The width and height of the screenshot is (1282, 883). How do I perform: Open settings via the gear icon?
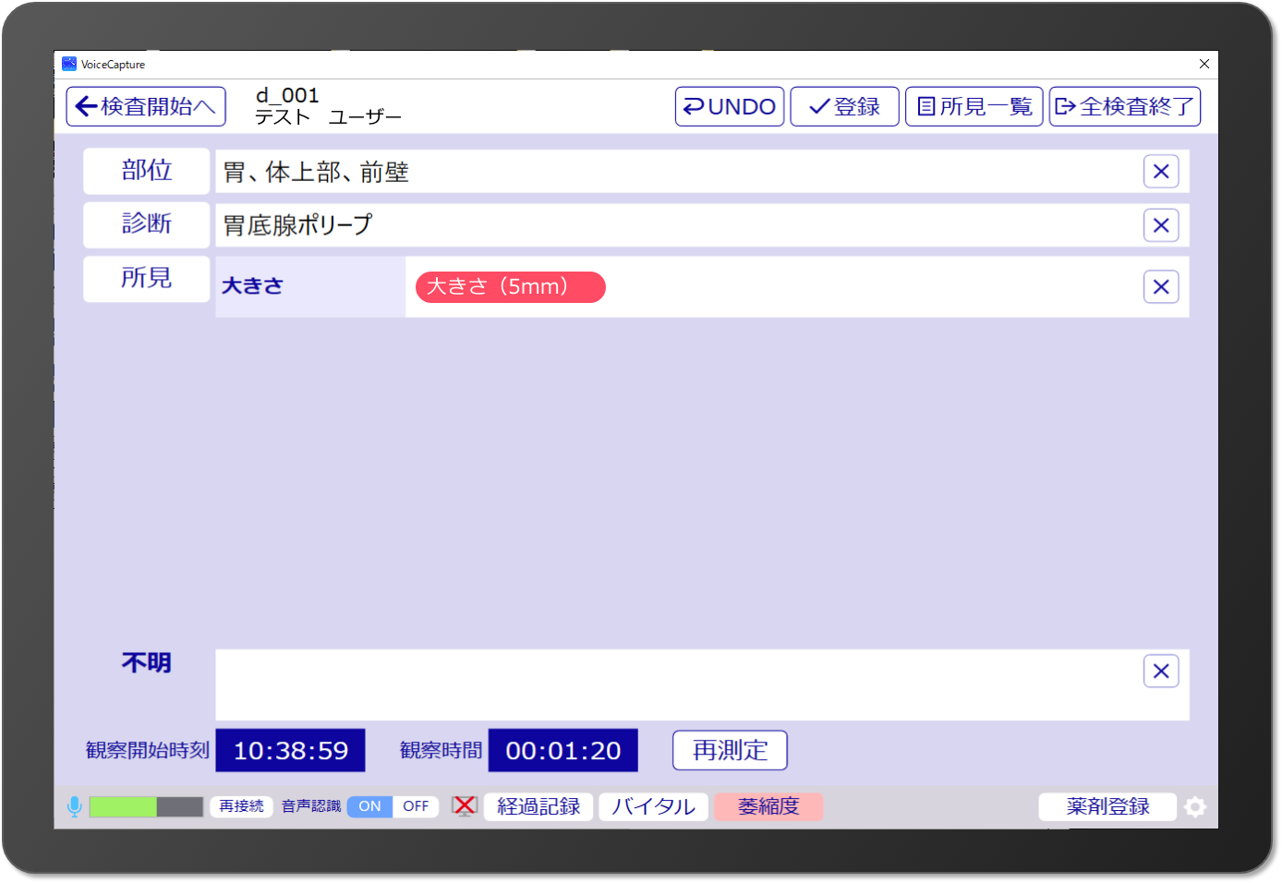[1195, 807]
